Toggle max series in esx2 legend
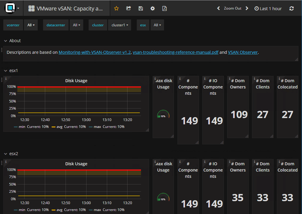This screenshot has width=302, height=214. [97, 210]
